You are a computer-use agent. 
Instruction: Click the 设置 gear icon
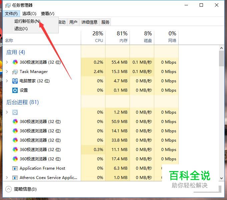15,90
